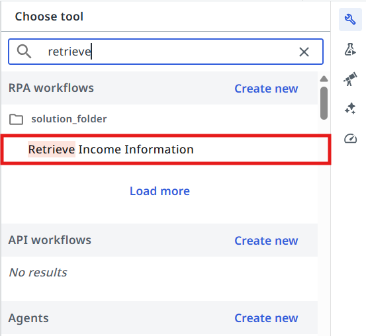Click the solution_folder folder icon
Image resolution: width=366 pixels, height=336 pixels.
click(16, 119)
